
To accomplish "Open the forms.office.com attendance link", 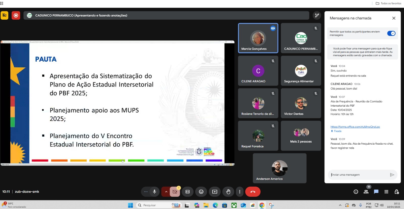I will click(x=355, y=127).
